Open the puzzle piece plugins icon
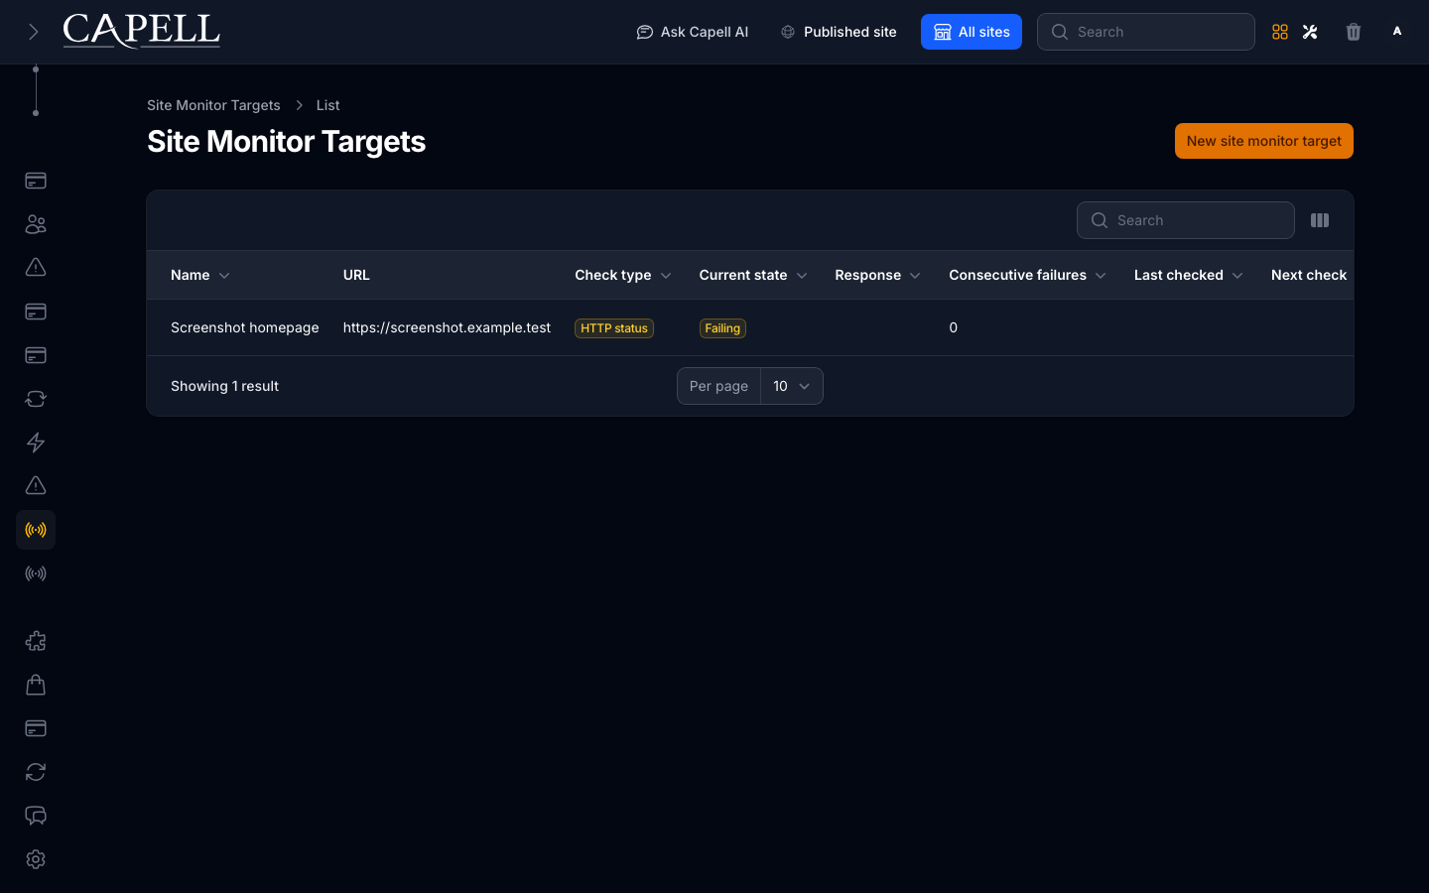Image resolution: width=1429 pixels, height=893 pixels. click(x=36, y=641)
